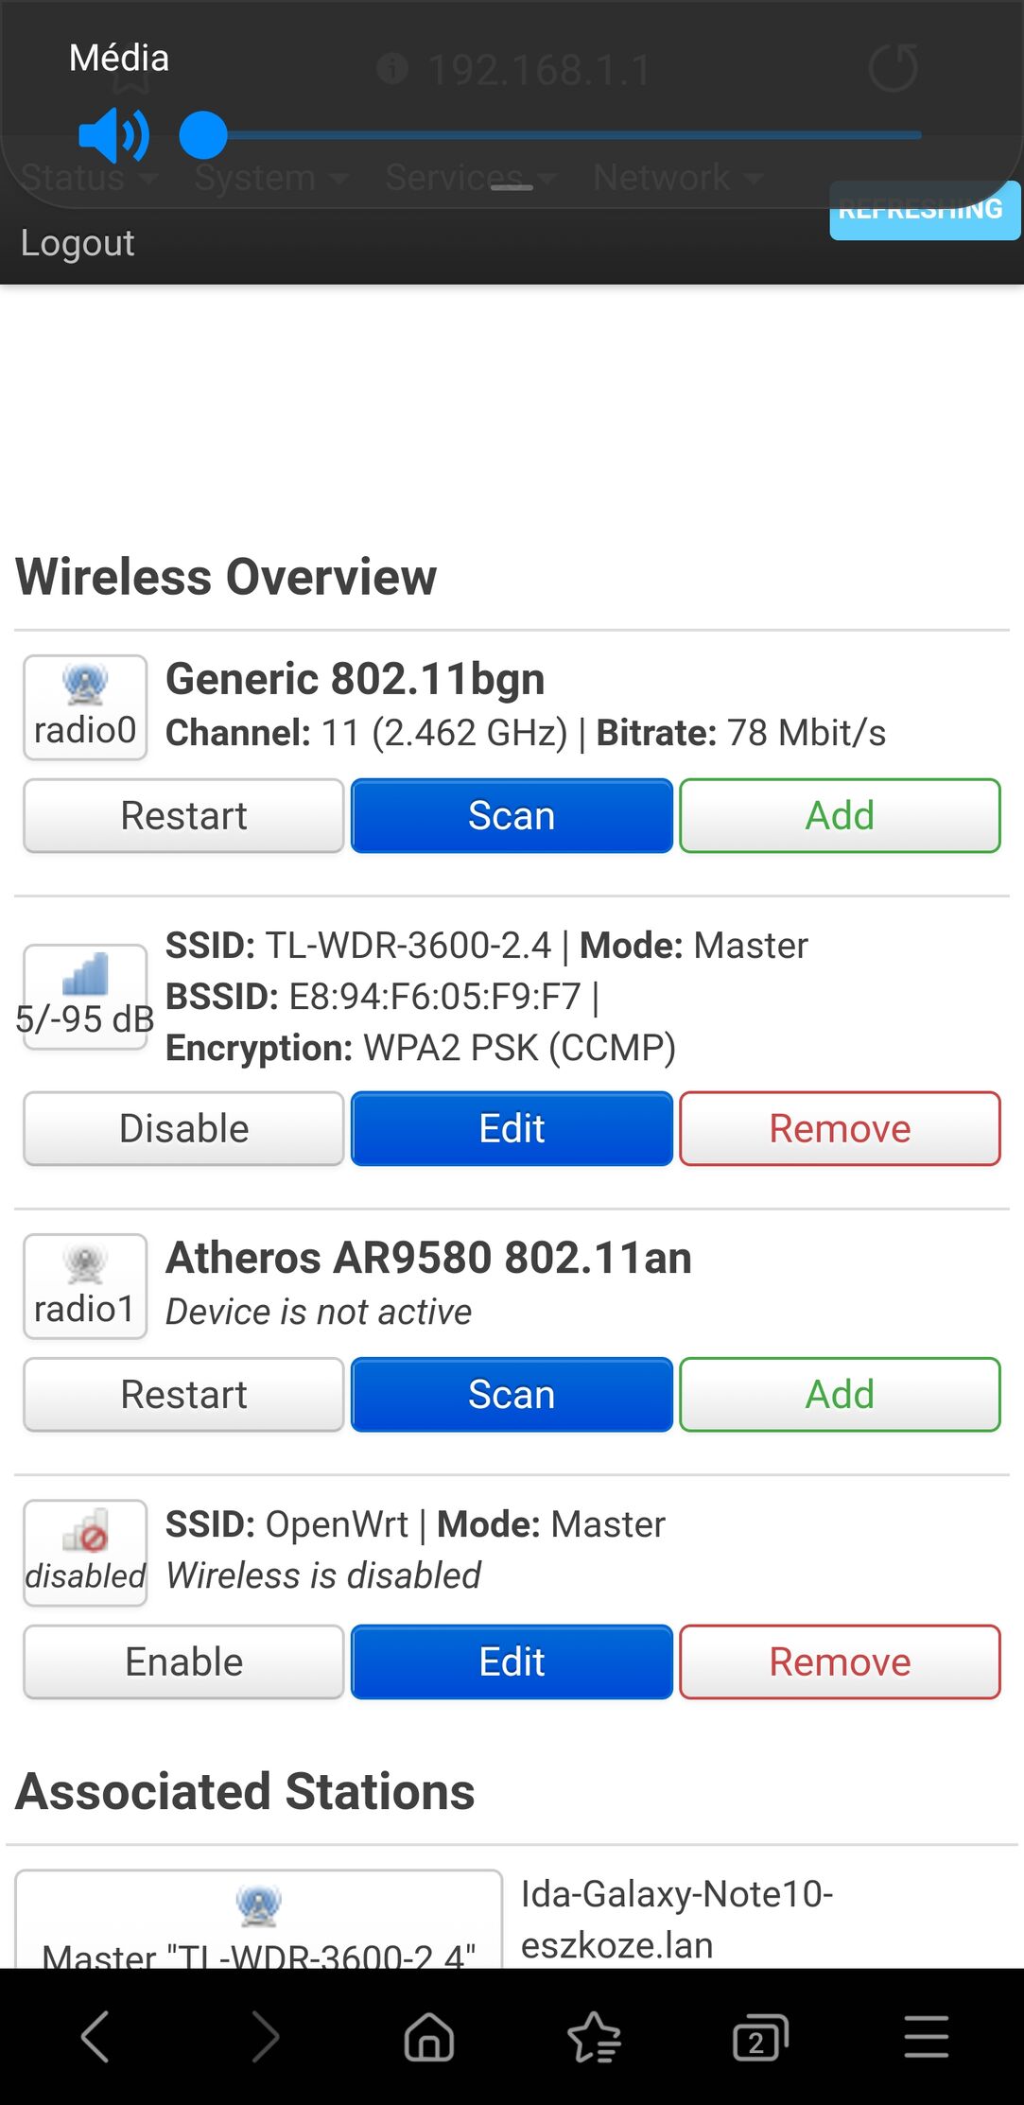
Task: Click the disabled wireless network icon
Action: (x=85, y=1532)
